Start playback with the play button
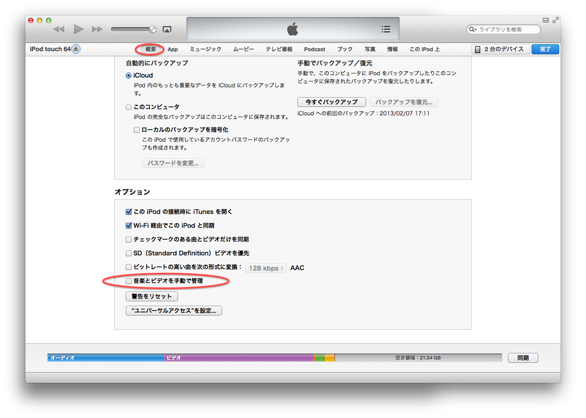The image size is (586, 418). point(78,29)
